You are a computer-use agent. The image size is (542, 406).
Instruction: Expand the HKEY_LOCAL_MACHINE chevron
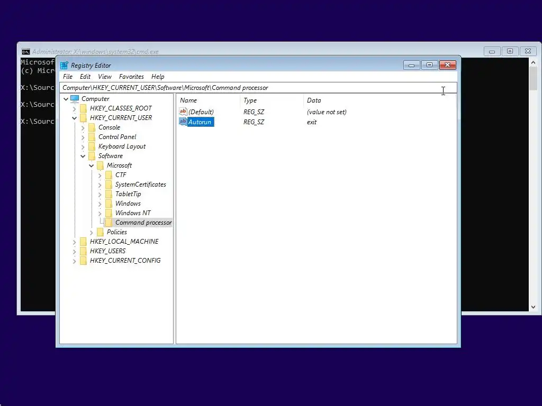pyautogui.click(x=74, y=242)
